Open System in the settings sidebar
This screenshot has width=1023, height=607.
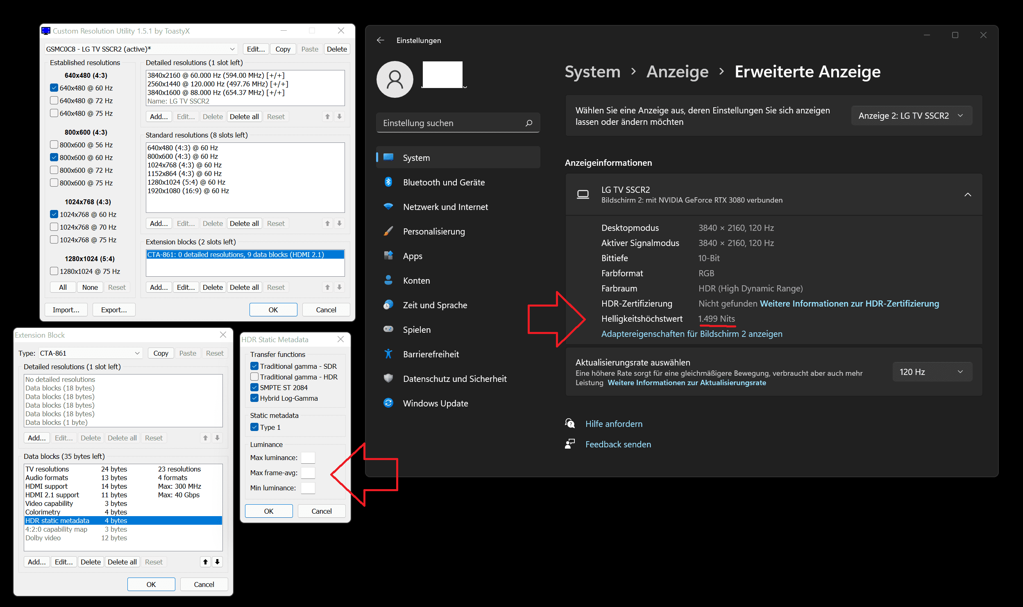(458, 158)
